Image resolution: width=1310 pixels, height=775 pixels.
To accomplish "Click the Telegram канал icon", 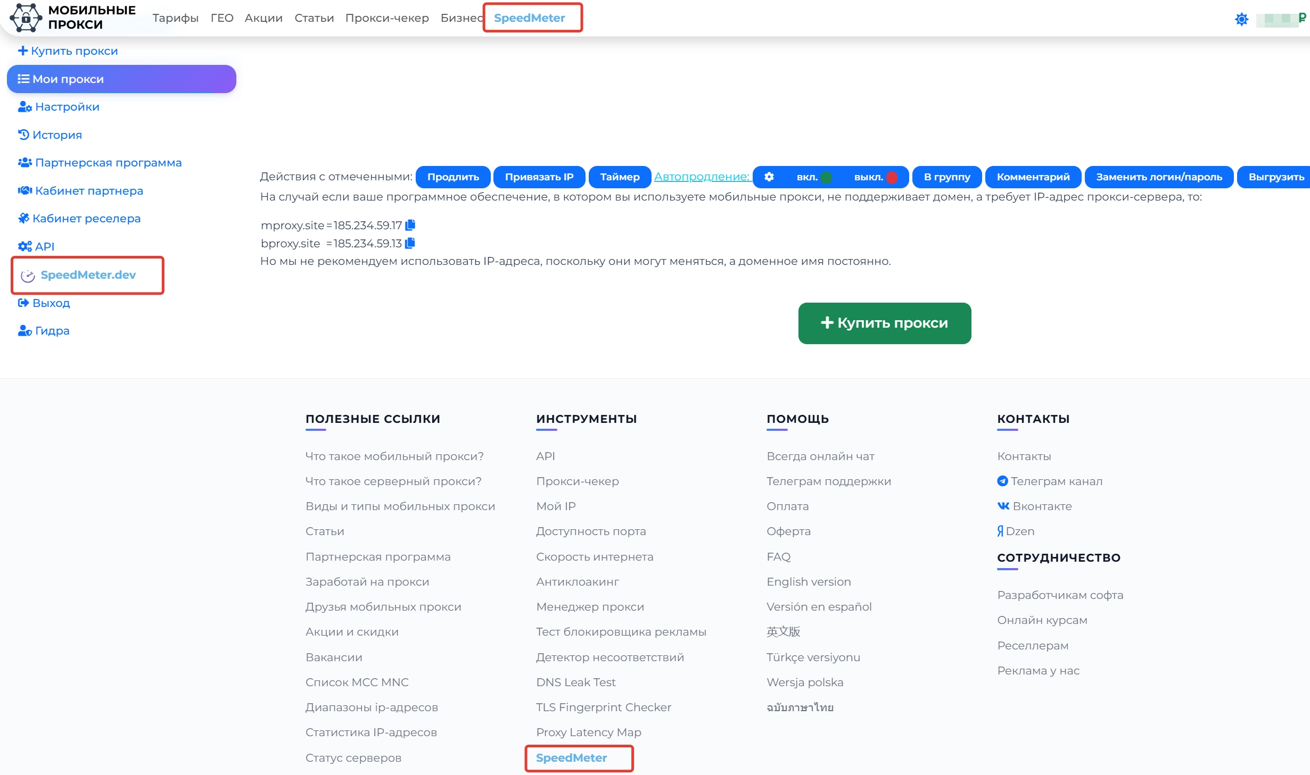I will coord(1002,481).
